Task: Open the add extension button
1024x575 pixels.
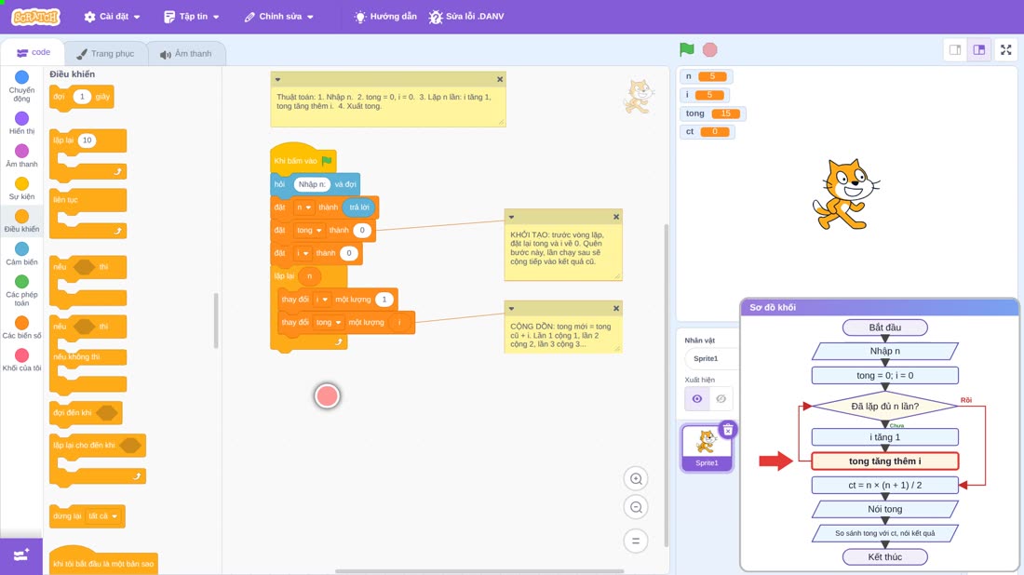Action: [x=20, y=555]
